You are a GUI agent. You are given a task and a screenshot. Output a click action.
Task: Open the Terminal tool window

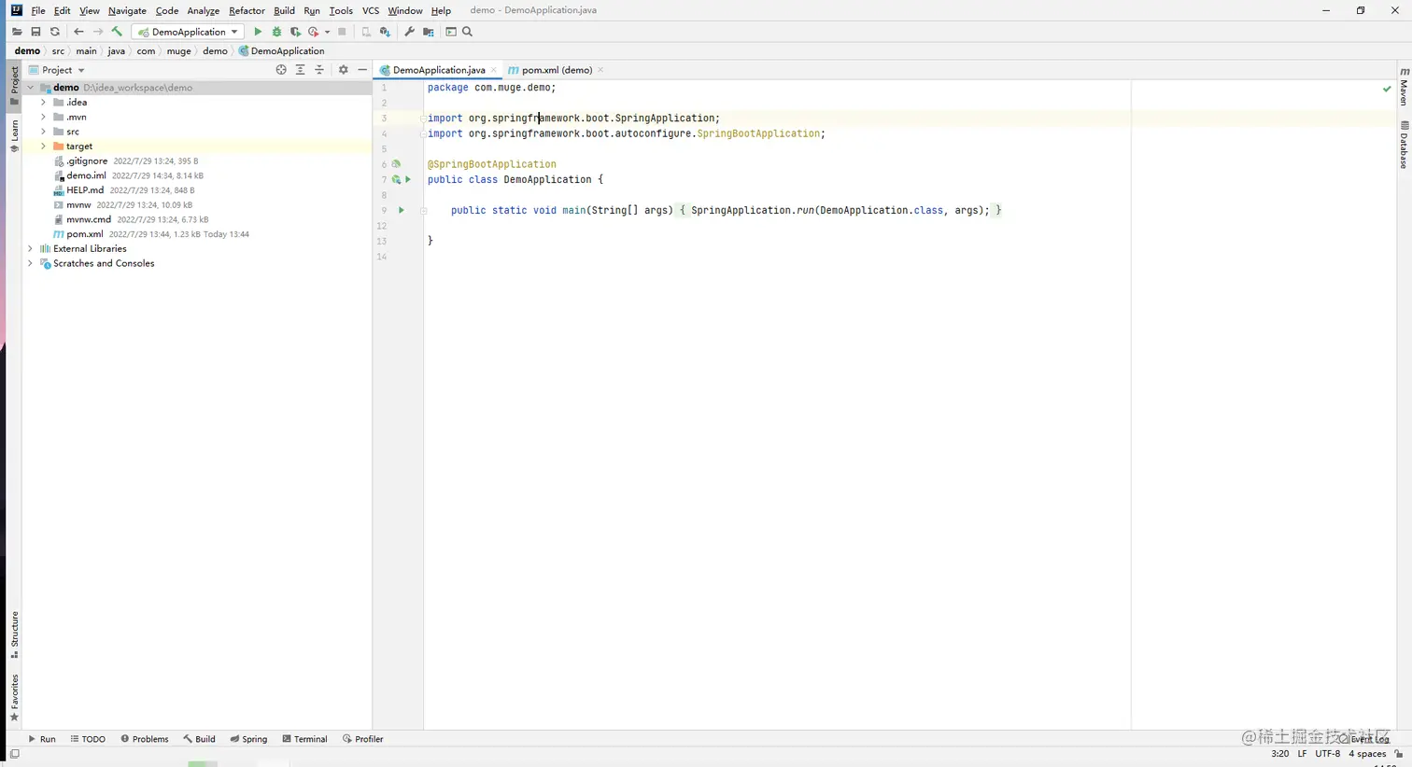[x=304, y=739]
